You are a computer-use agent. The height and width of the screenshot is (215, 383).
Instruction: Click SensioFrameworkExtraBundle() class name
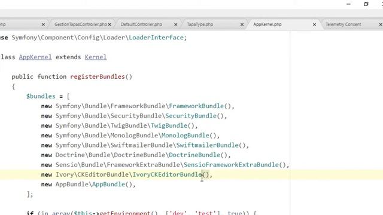[231, 165]
